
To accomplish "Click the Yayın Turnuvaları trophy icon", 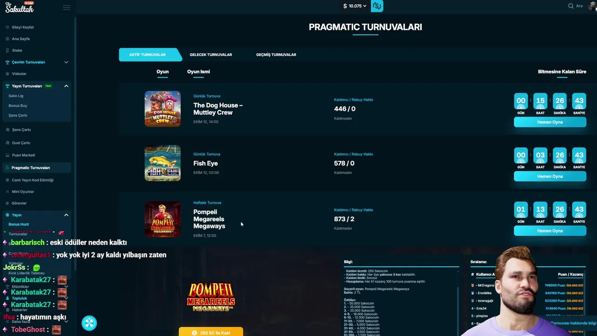I will pyautogui.click(x=7, y=86).
